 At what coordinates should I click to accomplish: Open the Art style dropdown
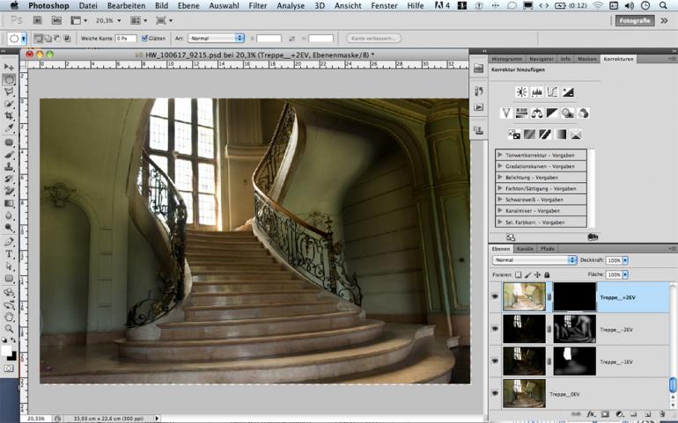(x=217, y=39)
